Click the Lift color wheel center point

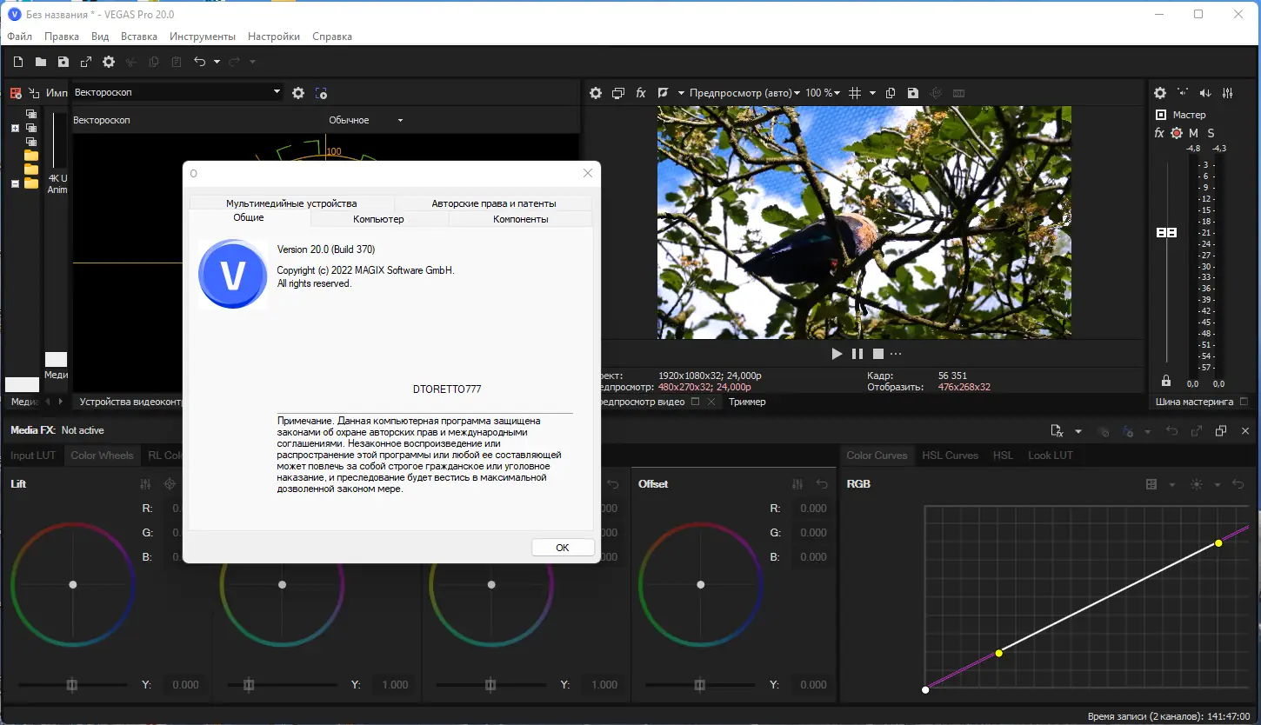(73, 584)
